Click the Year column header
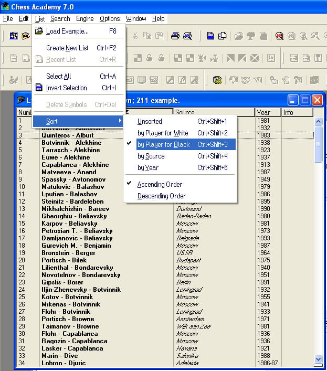 [x=268, y=112]
